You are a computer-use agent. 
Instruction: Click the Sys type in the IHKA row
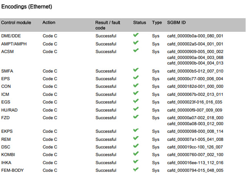click(x=156, y=163)
